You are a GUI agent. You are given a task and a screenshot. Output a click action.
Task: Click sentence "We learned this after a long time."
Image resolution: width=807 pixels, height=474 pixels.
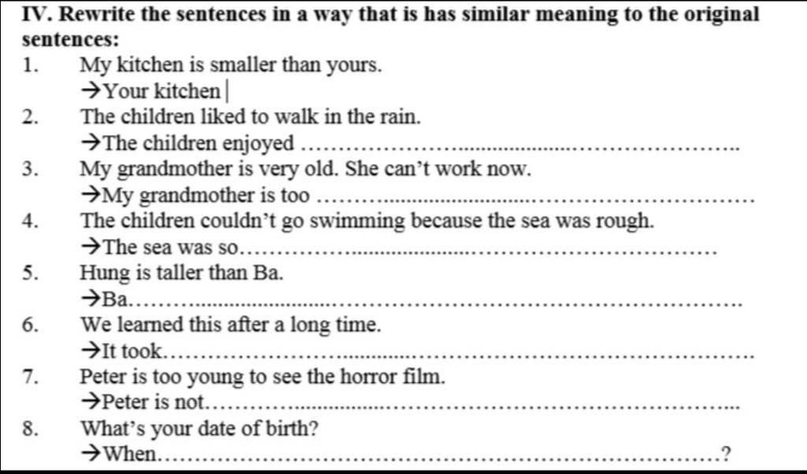pyautogui.click(x=230, y=325)
